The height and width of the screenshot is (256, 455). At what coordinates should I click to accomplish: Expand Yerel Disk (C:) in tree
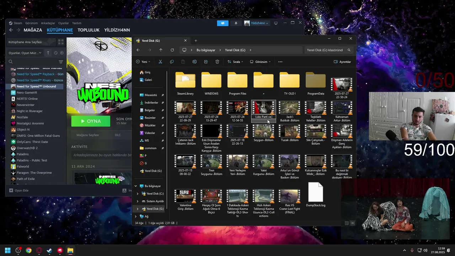tap(138, 193)
